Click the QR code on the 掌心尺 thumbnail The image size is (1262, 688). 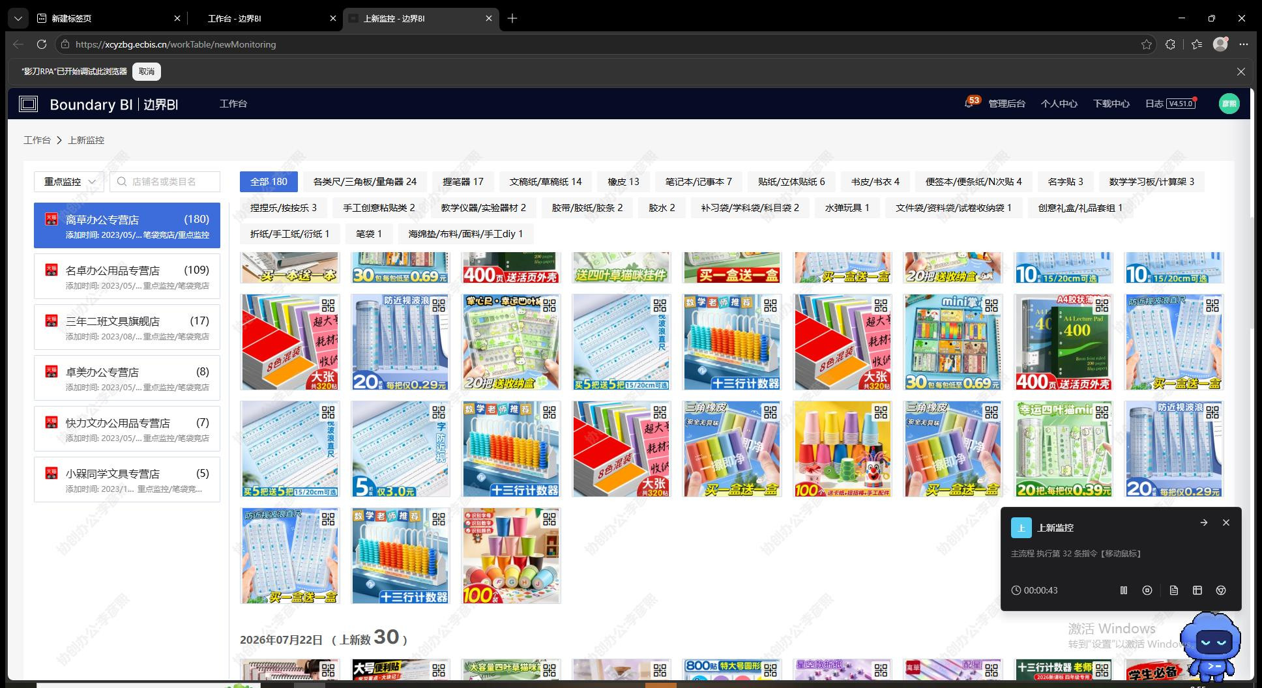click(550, 304)
